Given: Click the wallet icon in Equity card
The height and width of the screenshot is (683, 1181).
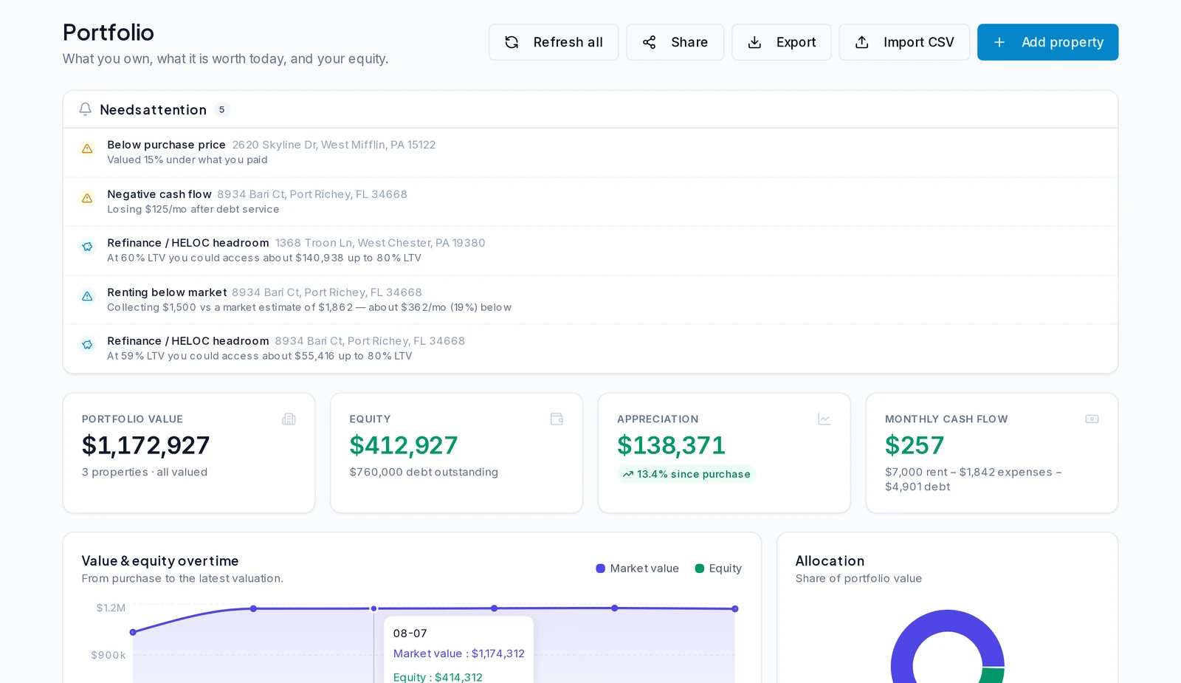Looking at the screenshot, I should click(x=557, y=419).
